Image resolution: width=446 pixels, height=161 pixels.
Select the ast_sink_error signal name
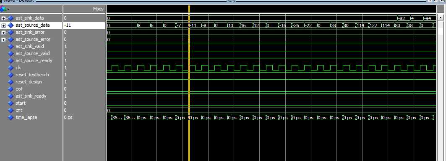coord(30,32)
